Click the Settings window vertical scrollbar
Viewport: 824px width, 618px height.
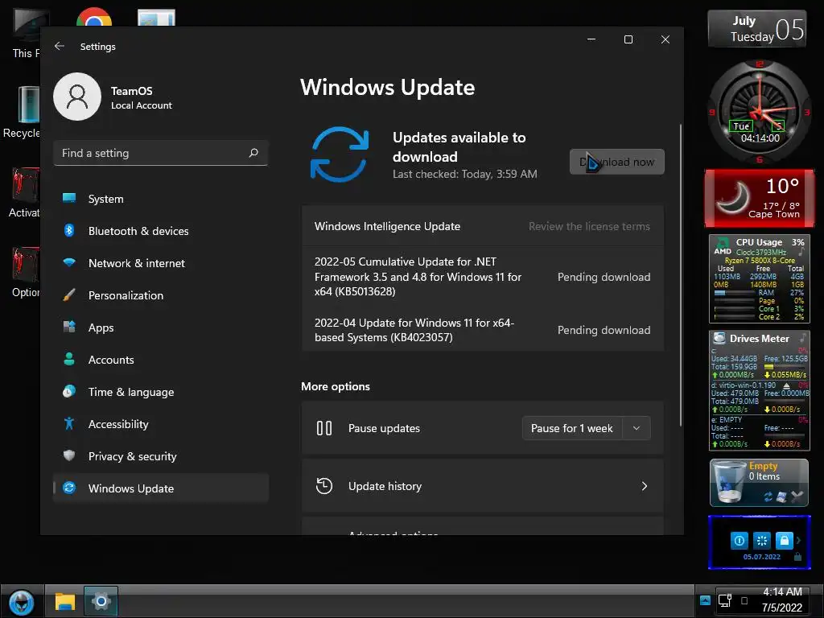coord(681,275)
